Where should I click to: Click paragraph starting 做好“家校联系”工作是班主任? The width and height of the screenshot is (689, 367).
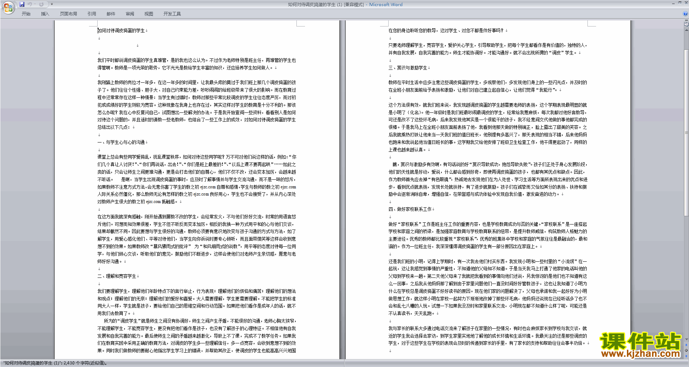[488, 235]
